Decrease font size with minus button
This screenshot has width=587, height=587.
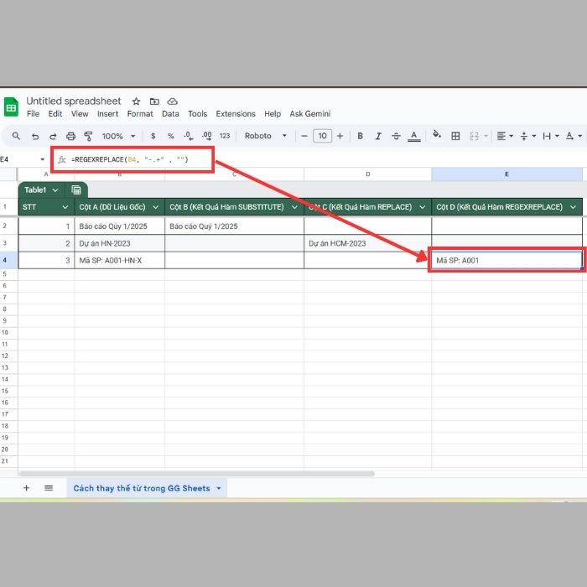304,136
